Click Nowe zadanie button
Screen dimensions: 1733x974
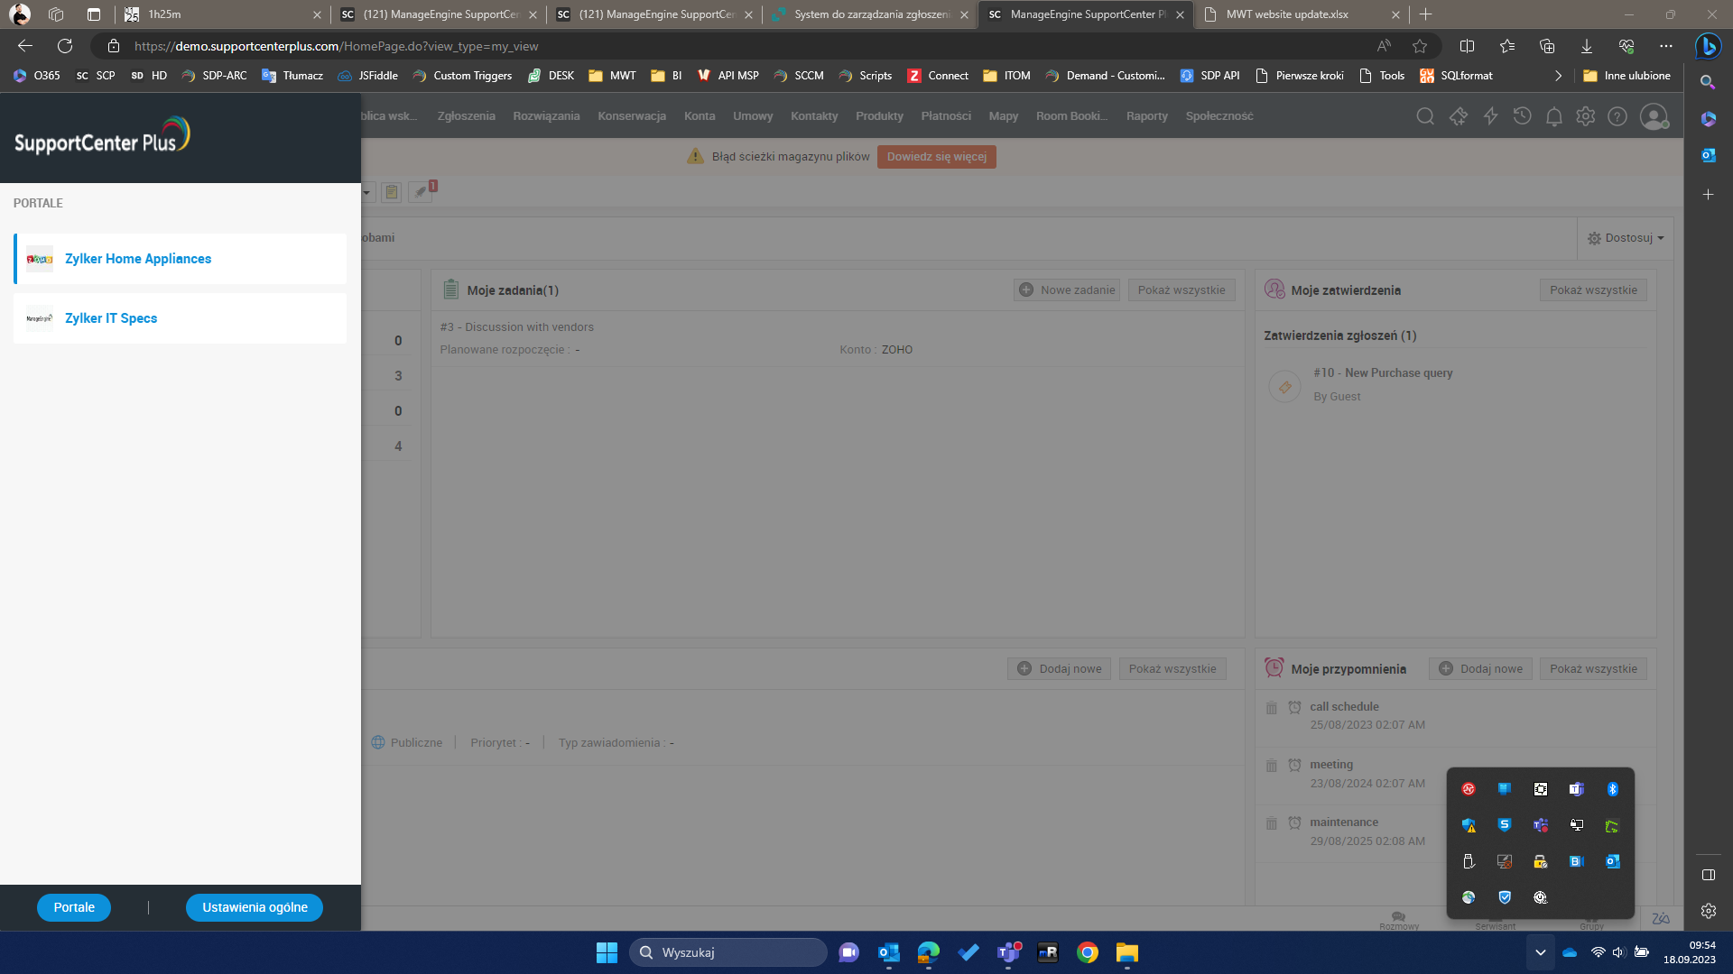click(1067, 290)
